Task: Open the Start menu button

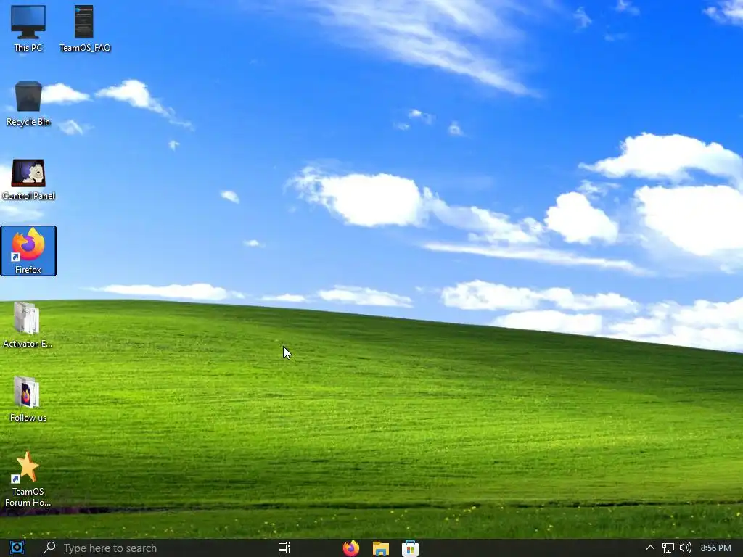Action: coord(17,548)
